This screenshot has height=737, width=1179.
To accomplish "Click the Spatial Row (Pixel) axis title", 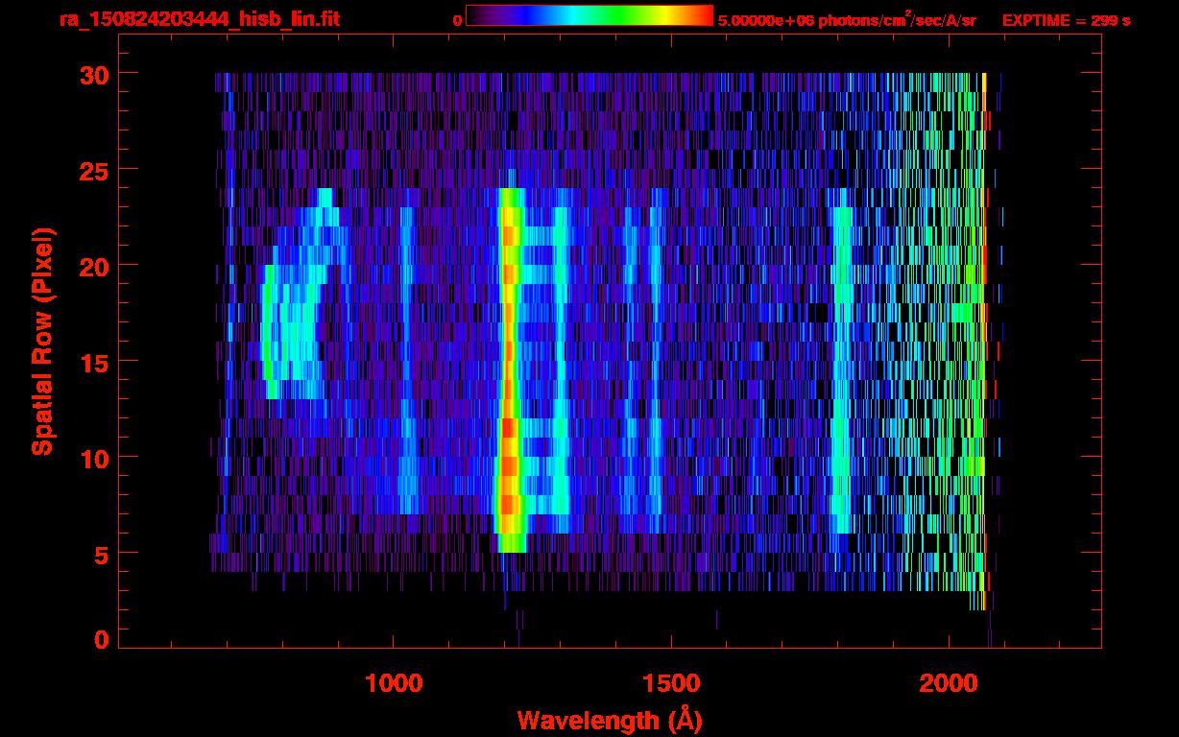I will pos(42,341).
